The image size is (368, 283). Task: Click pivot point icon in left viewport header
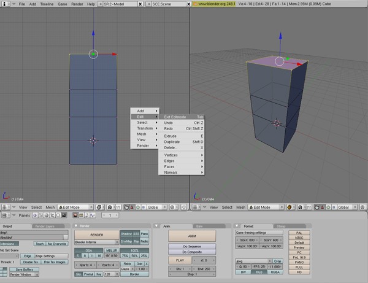point(109,207)
